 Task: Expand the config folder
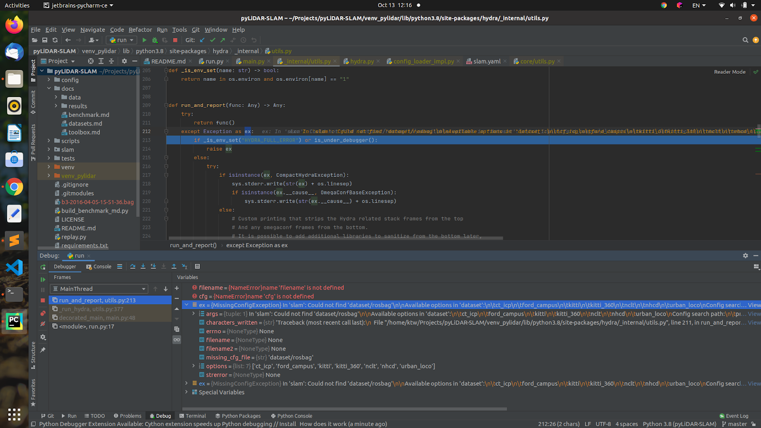[x=49, y=80]
